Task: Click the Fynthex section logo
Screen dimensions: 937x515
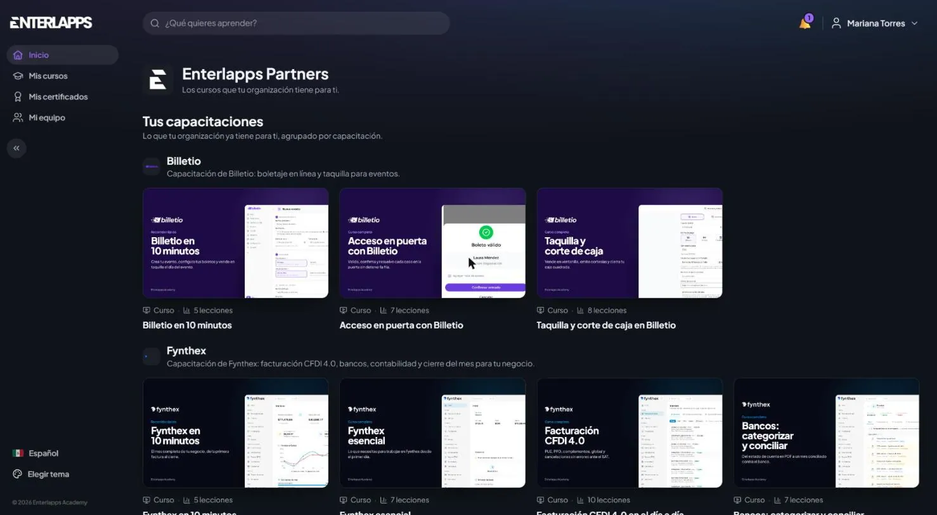Action: 152,356
